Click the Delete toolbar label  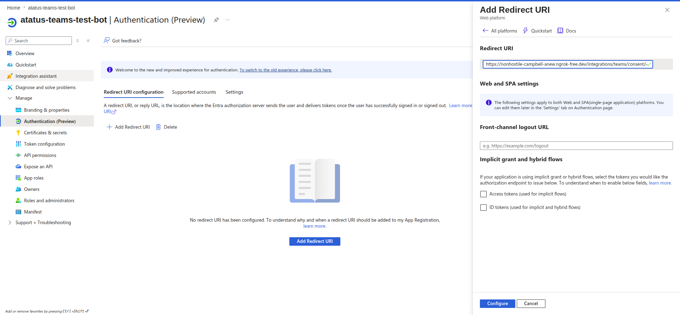[x=170, y=127]
